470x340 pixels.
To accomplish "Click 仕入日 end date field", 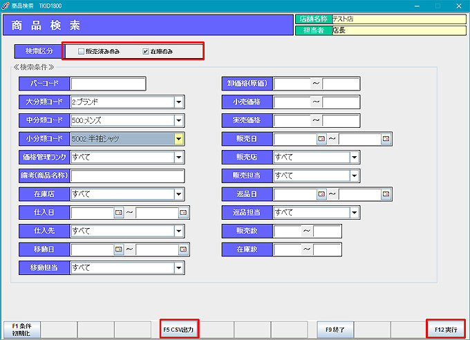I will point(157,213).
